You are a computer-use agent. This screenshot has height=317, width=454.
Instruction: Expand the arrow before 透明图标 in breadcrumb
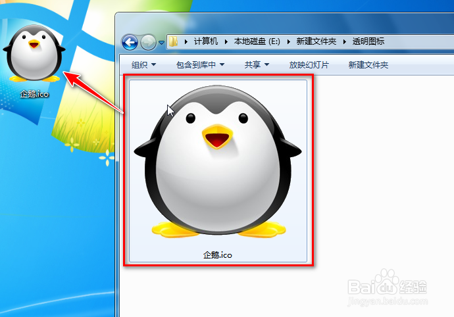(x=345, y=41)
